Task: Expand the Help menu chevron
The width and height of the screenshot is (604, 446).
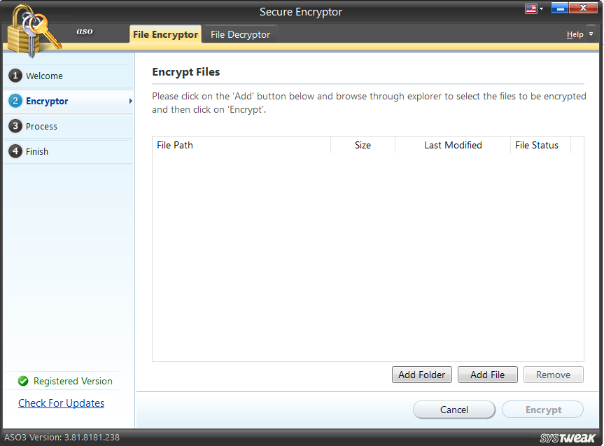Action: [591, 34]
